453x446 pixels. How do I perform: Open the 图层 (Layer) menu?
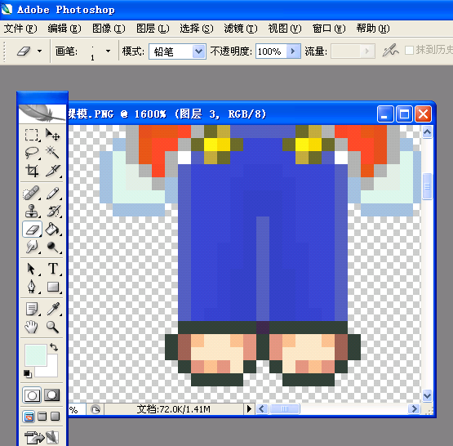(153, 29)
